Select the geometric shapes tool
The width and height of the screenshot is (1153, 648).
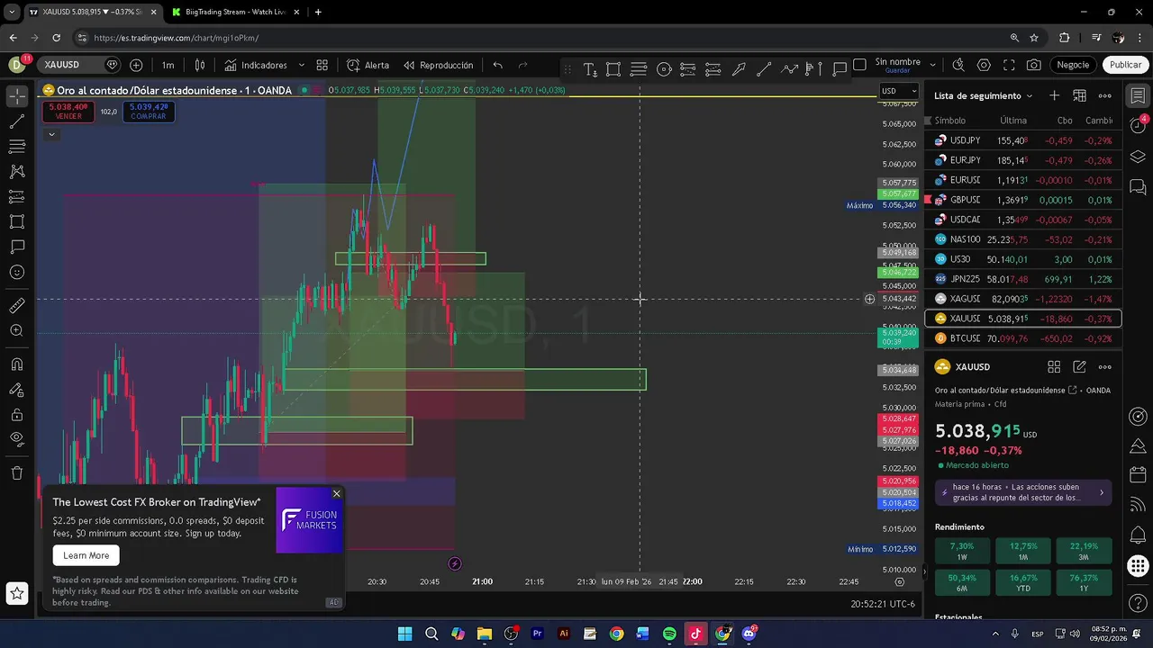coord(17,221)
